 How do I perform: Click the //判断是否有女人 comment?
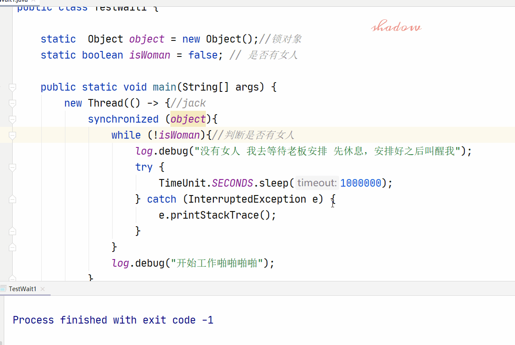pos(253,135)
